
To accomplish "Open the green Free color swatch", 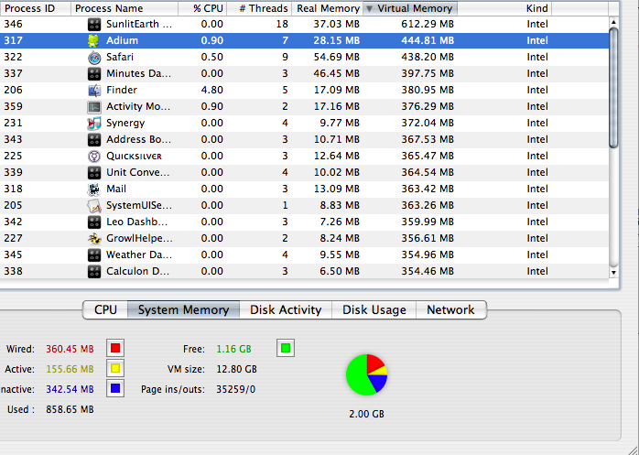I will click(x=286, y=348).
